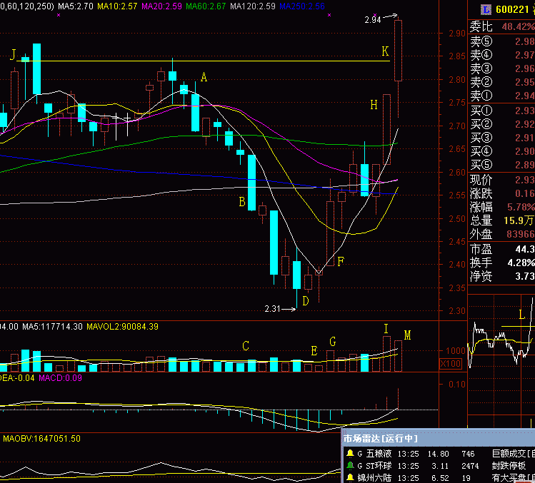
Task: Click the blue L icon beside 600221
Action: pyautogui.click(x=485, y=9)
